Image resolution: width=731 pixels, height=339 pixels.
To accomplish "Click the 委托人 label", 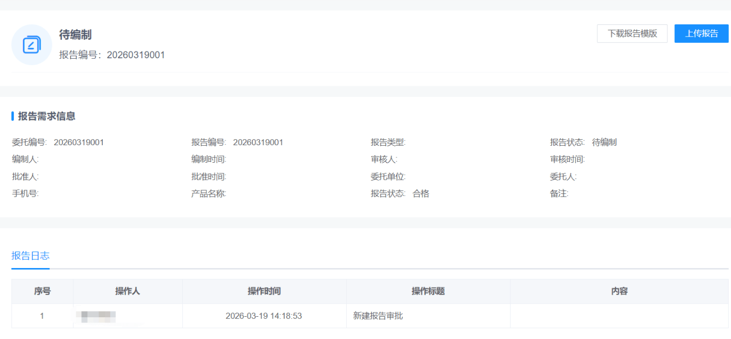I will [563, 177].
